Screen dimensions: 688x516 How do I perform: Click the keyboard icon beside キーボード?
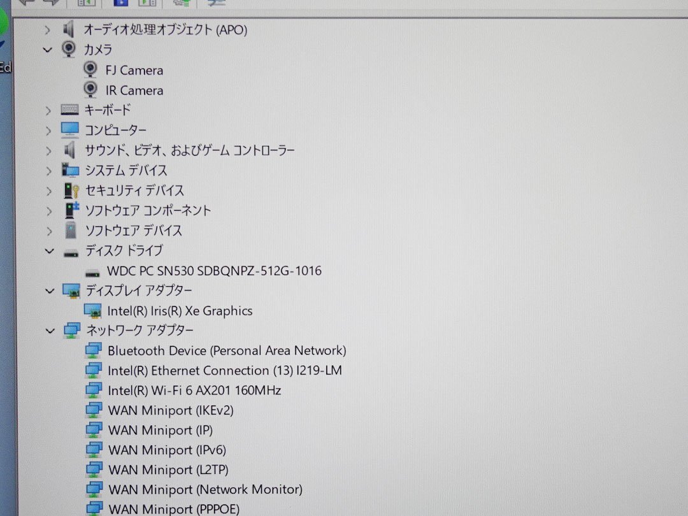point(70,110)
